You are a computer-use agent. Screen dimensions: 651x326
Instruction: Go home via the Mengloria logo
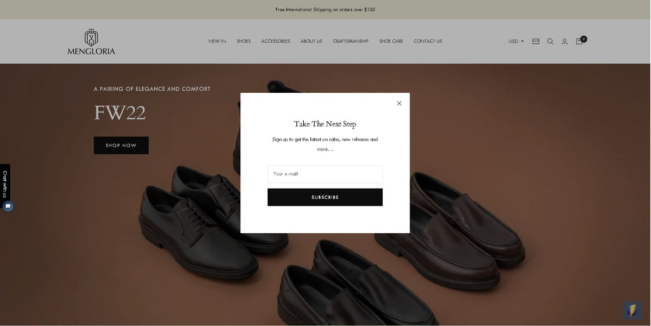92,42
